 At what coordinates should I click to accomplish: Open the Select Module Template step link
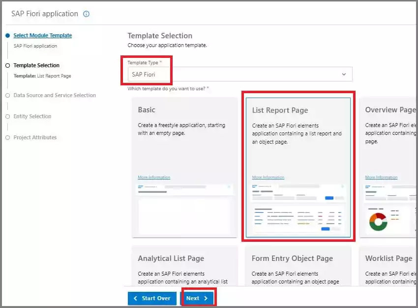coord(43,35)
